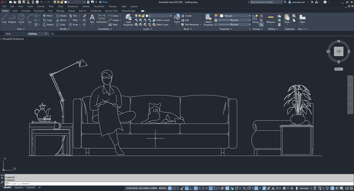Click the Dimension tool
The image size is (354, 191).
click(102, 18)
